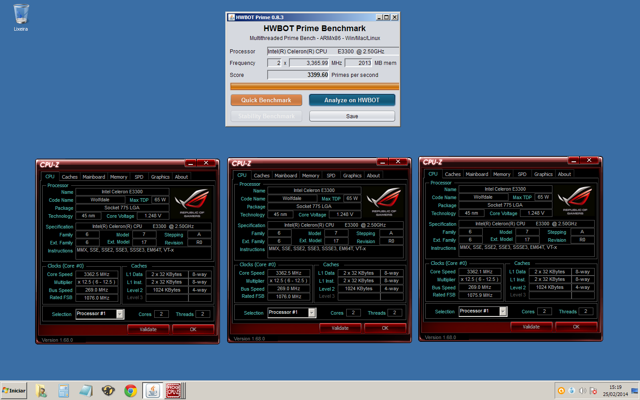Click Validate in middle CPU-Z window
The image size is (640, 400).
point(340,328)
